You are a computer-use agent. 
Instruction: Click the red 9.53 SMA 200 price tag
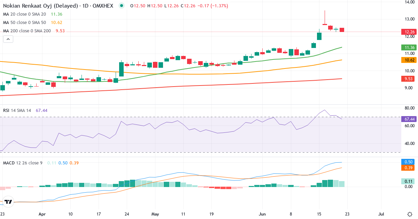pos(409,79)
